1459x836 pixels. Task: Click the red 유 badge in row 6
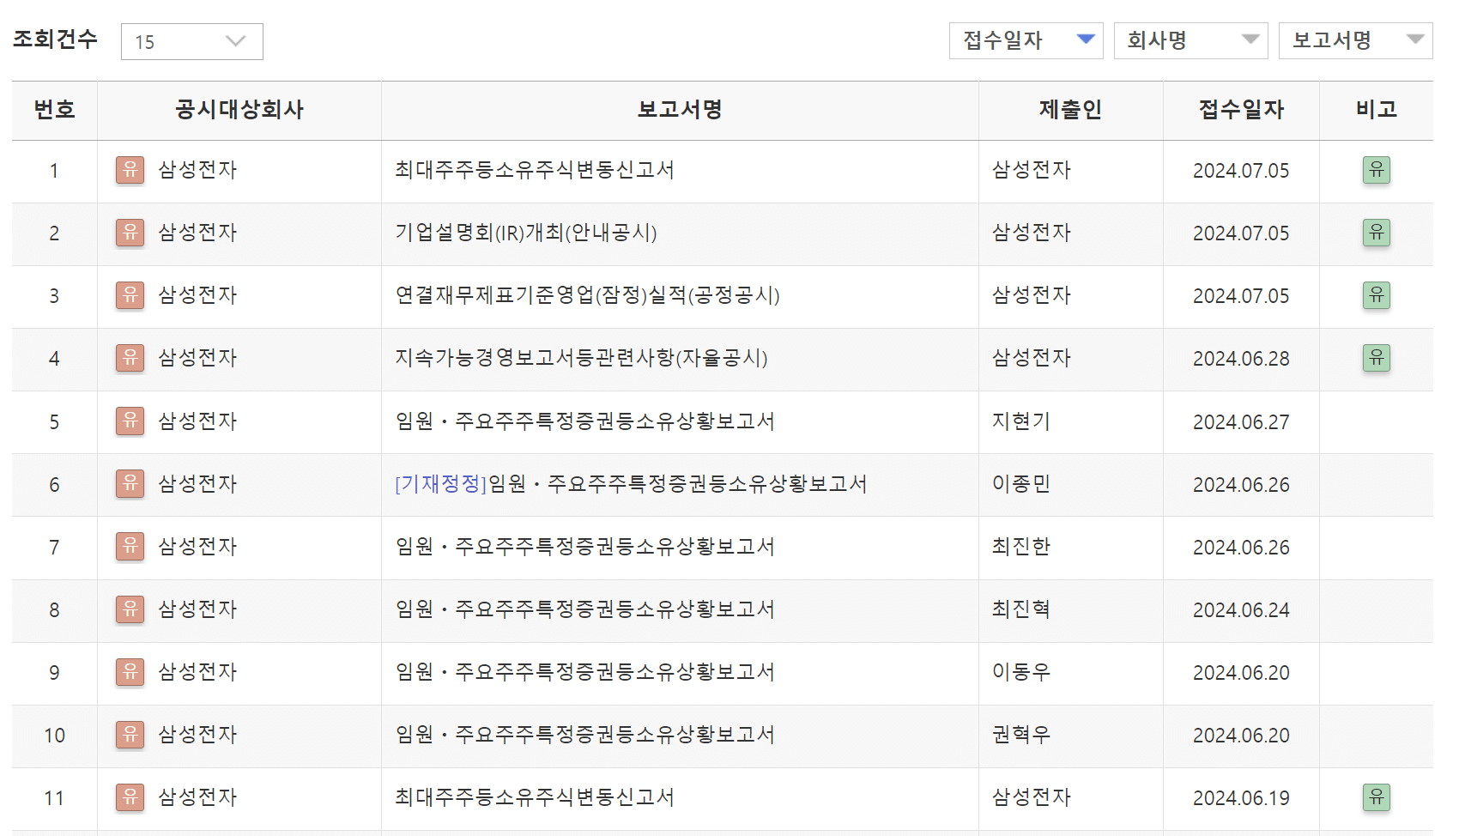click(130, 484)
